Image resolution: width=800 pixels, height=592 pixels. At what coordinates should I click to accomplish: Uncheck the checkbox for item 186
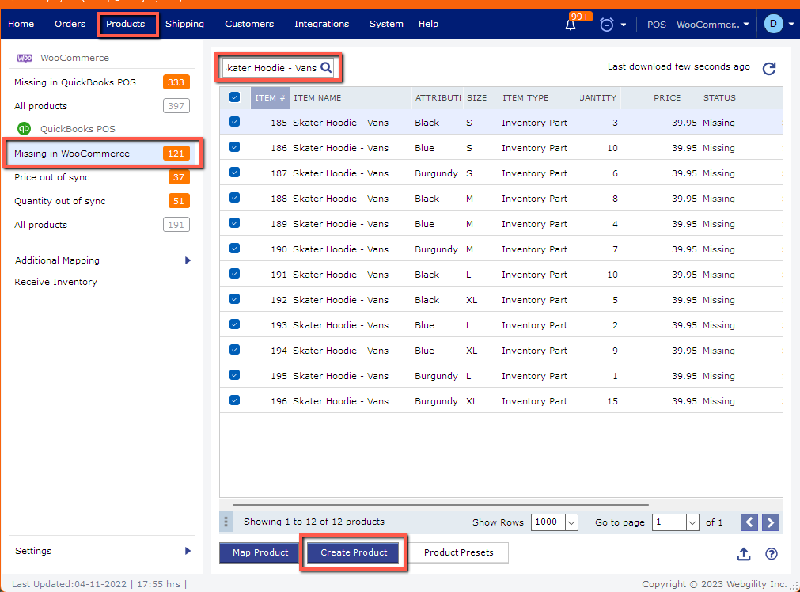click(x=235, y=147)
